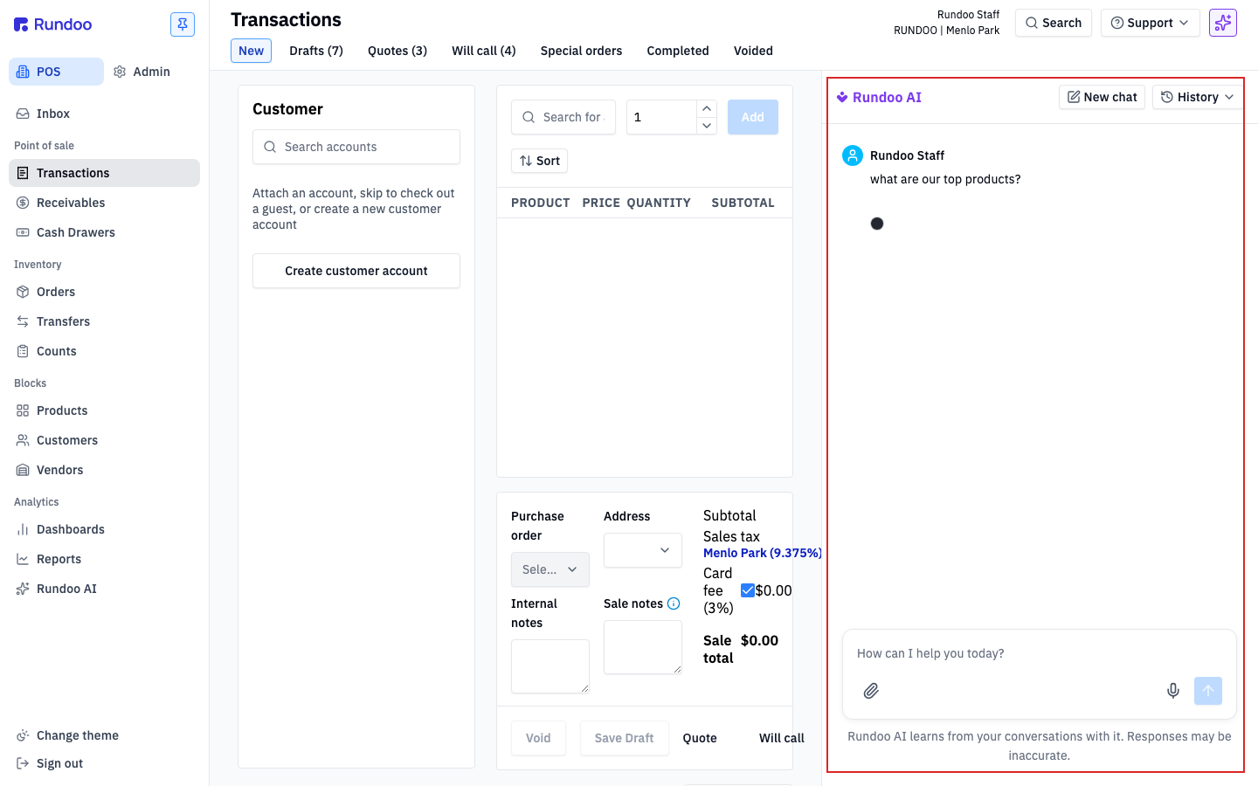Click the Menlo Park (9.375%) tax link
1258x786 pixels.
[762, 553]
